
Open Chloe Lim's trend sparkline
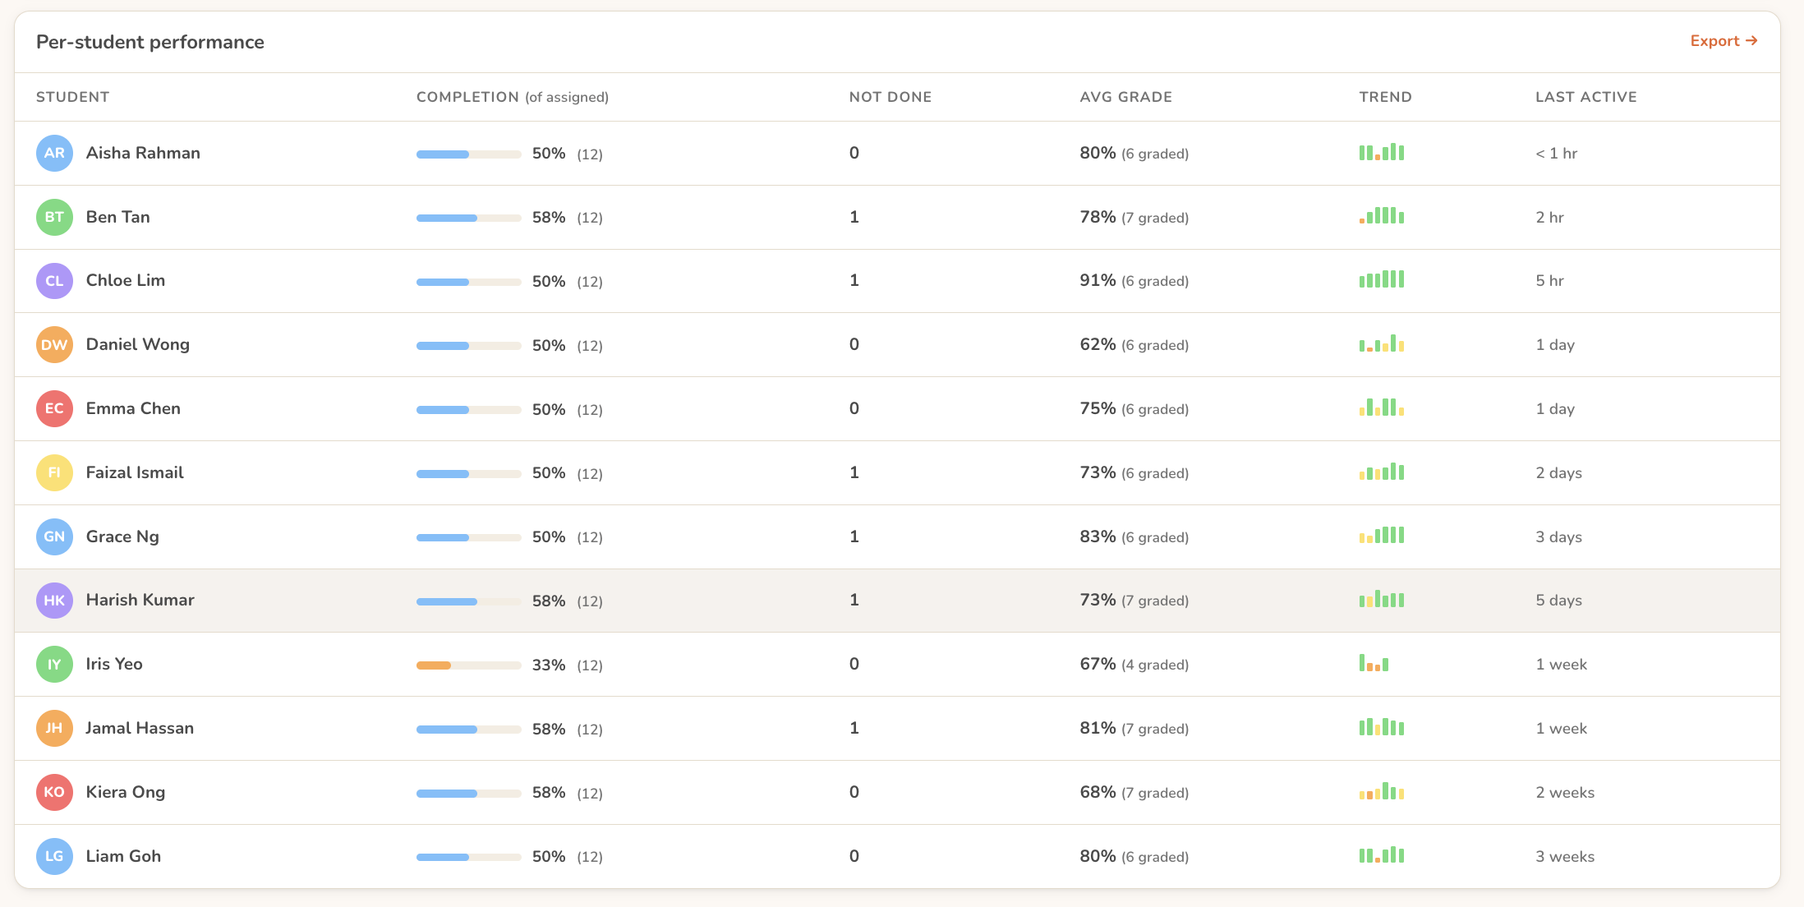coord(1382,279)
